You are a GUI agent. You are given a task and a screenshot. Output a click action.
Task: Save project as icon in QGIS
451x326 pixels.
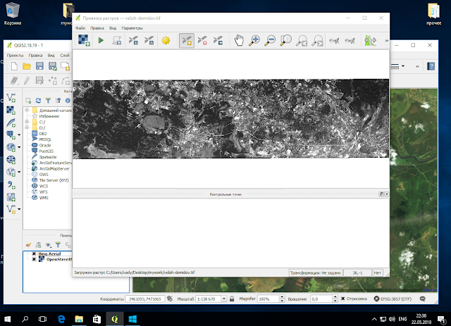[x=53, y=66]
